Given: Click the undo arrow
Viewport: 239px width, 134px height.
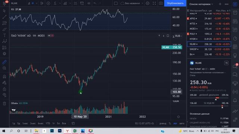Looking at the screenshot, I should [x=95, y=3].
